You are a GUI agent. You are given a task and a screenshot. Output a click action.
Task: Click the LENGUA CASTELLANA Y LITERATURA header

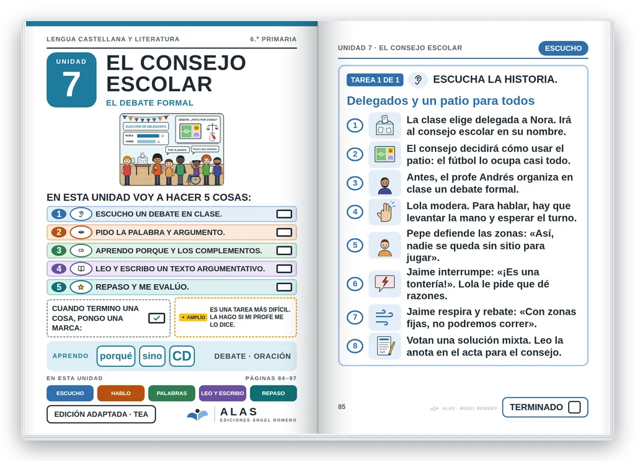(x=113, y=39)
